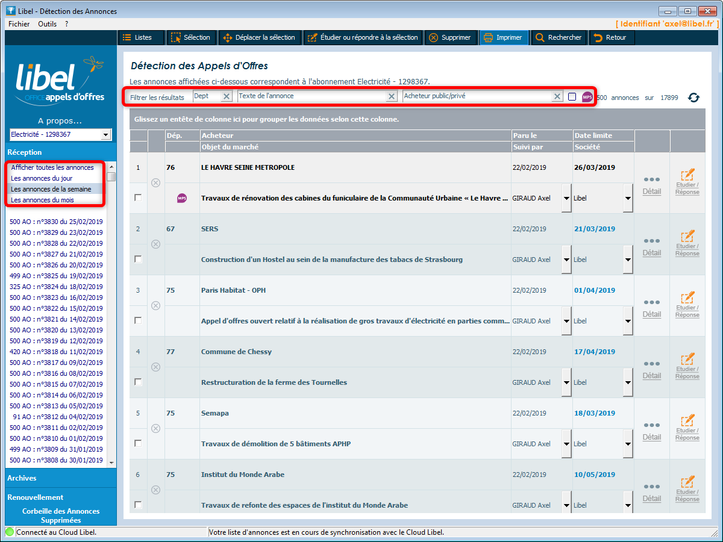
Task: Click the Acheteur public/privé filter field
Action: [477, 96]
